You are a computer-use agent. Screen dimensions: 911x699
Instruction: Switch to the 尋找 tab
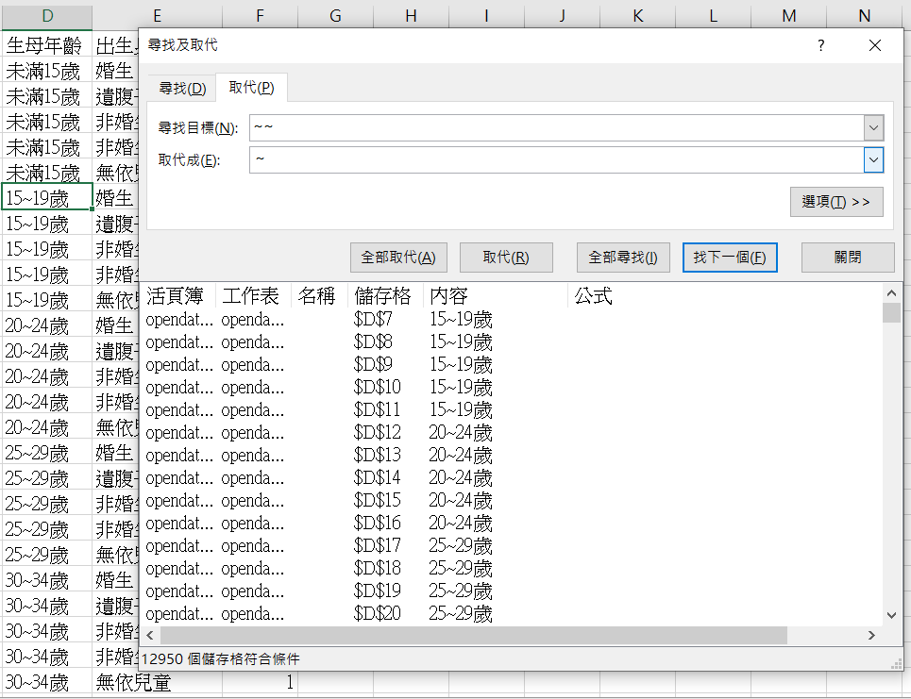click(x=182, y=89)
